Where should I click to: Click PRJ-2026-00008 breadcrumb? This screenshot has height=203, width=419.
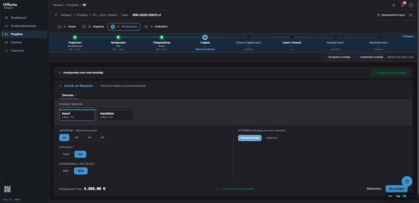coord(105,15)
